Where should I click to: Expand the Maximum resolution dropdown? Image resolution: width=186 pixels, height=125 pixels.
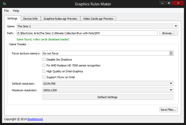click(108, 90)
